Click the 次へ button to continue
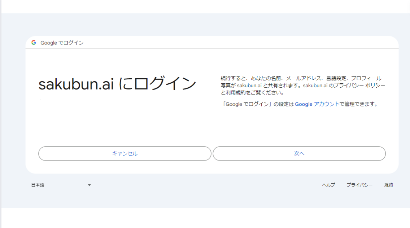This screenshot has width=410, height=228. point(299,153)
